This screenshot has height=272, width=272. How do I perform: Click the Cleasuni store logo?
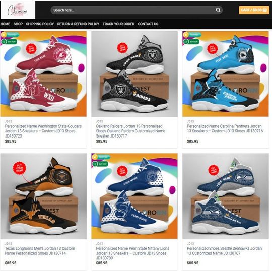pos(18,10)
